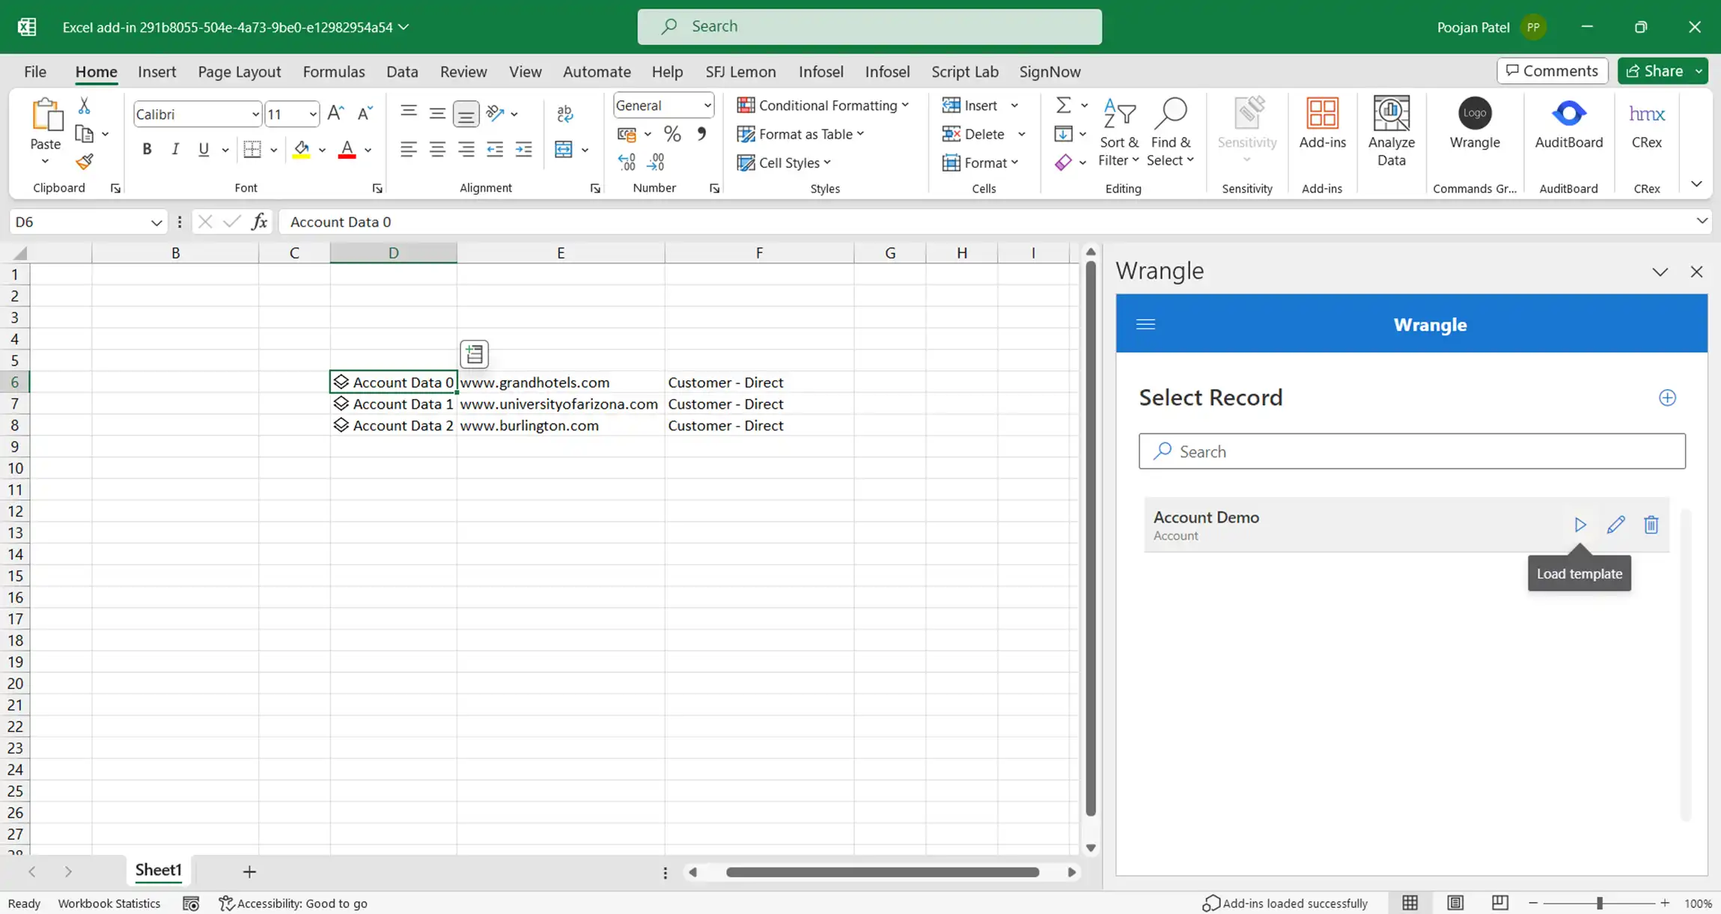Expand the Name Box dropdown
Image resolution: width=1721 pixels, height=914 pixels.
tap(156, 222)
